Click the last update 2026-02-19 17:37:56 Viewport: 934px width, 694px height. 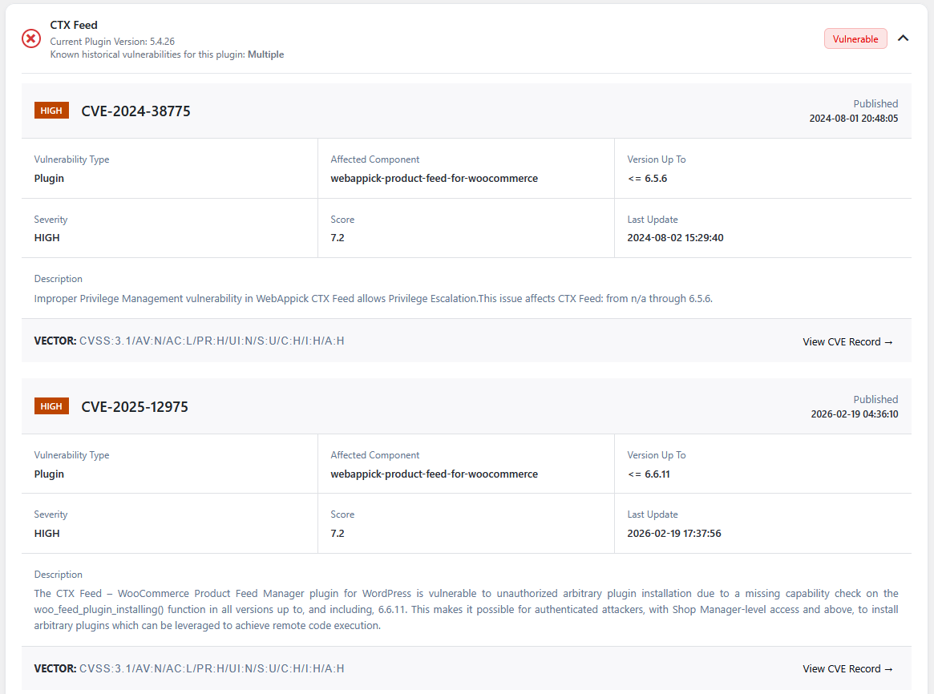(x=673, y=533)
